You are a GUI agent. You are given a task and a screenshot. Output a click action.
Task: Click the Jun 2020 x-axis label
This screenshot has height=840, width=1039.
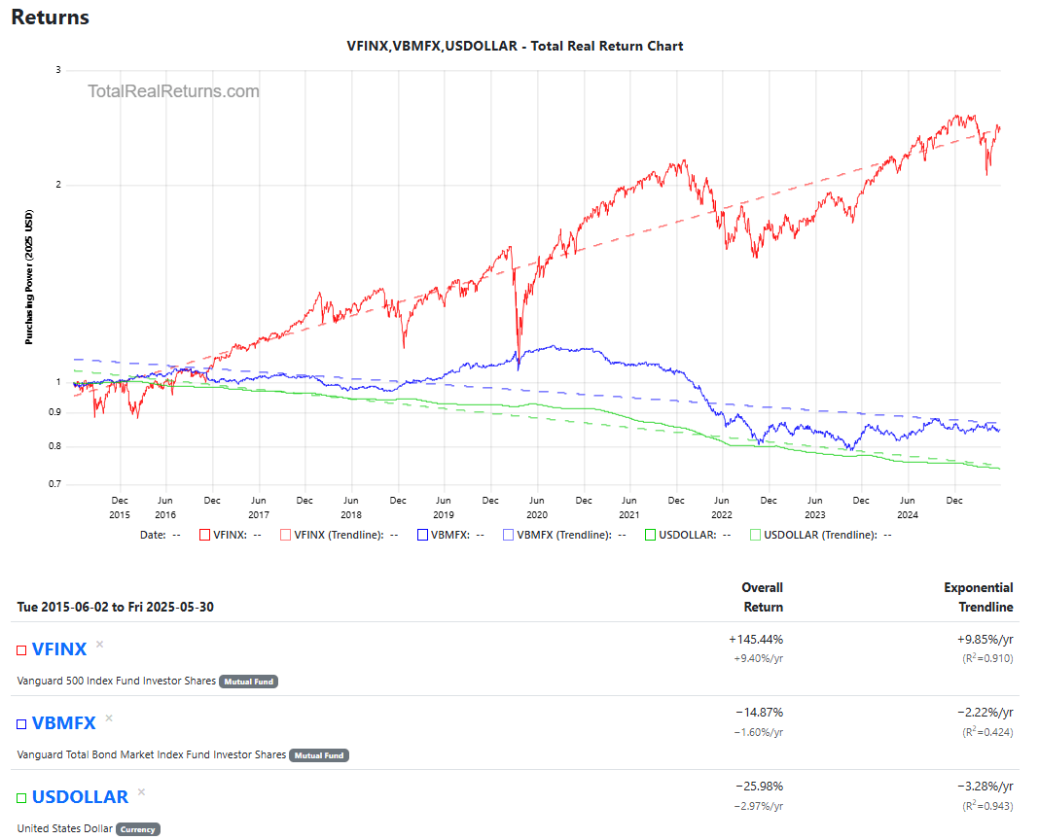point(537,508)
